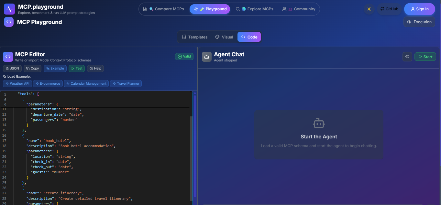Image resolution: width=441 pixels, height=205 pixels.
Task: Select the Code view tab
Action: pos(249,37)
